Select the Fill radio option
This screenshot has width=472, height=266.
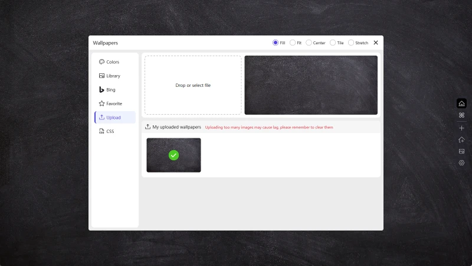(278, 43)
